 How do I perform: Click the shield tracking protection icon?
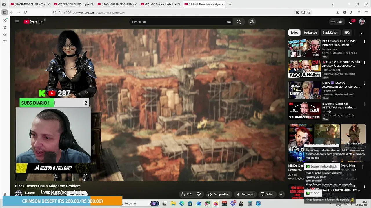pos(54,12)
